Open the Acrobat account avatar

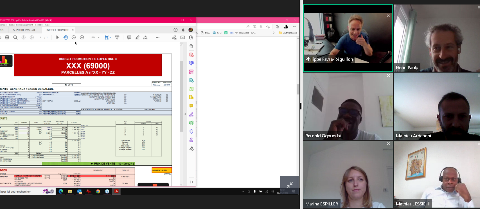coord(191,30)
